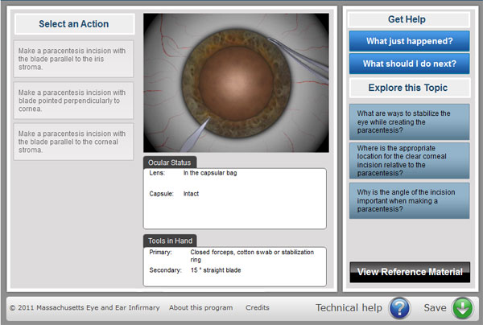Open the topic on why incision angle matters
Viewport: 483px width, 325px height.
(410, 200)
